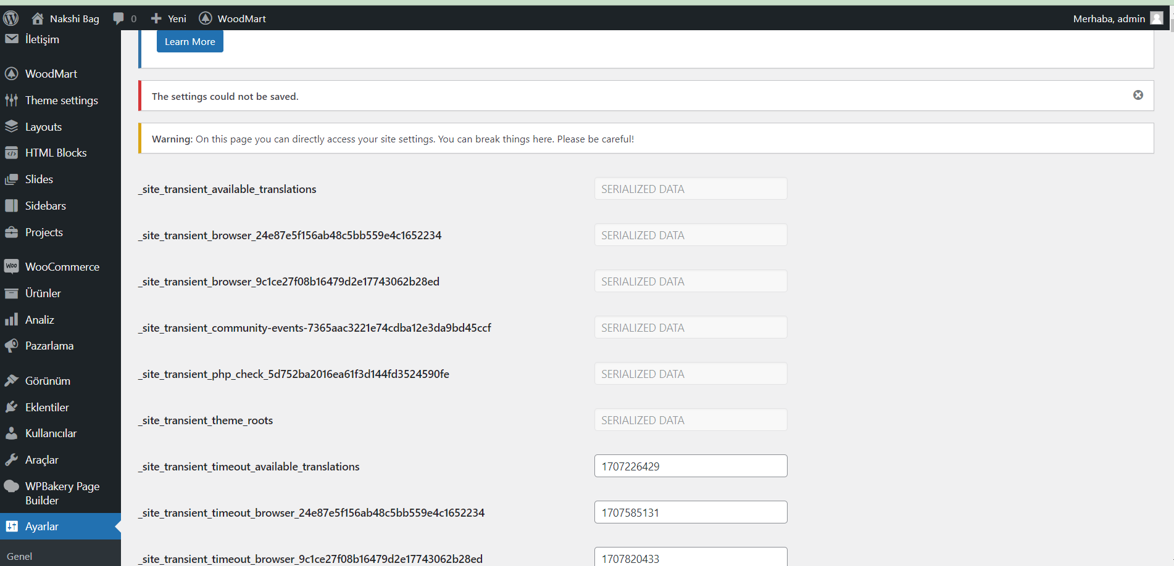Open the WoodMart admin bar link
Screen dimensions: 1174x566
click(233, 18)
